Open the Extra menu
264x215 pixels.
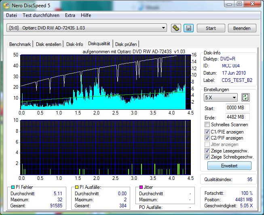click(70, 15)
